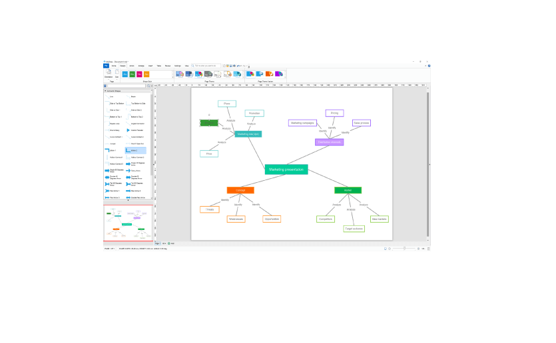The height and width of the screenshot is (343, 556).
Task: Select the Side to Side 1 connector
Action: coord(113,110)
